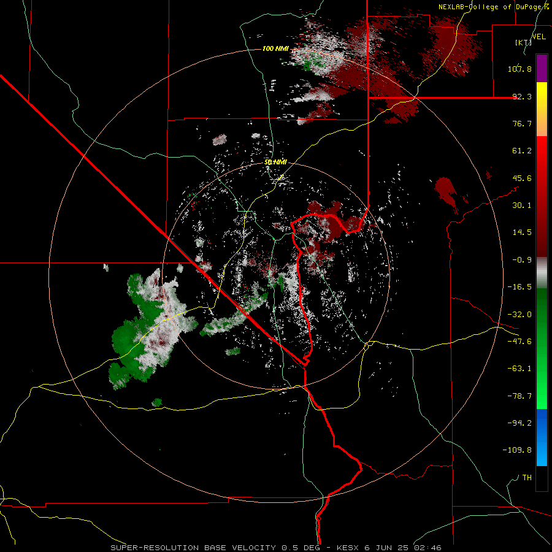Select the -0.9 velocity scale value
Screen dimensions: 552x552
(x=522, y=260)
